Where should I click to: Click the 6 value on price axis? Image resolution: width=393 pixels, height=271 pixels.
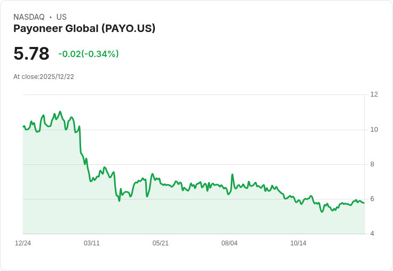pyautogui.click(x=372, y=199)
